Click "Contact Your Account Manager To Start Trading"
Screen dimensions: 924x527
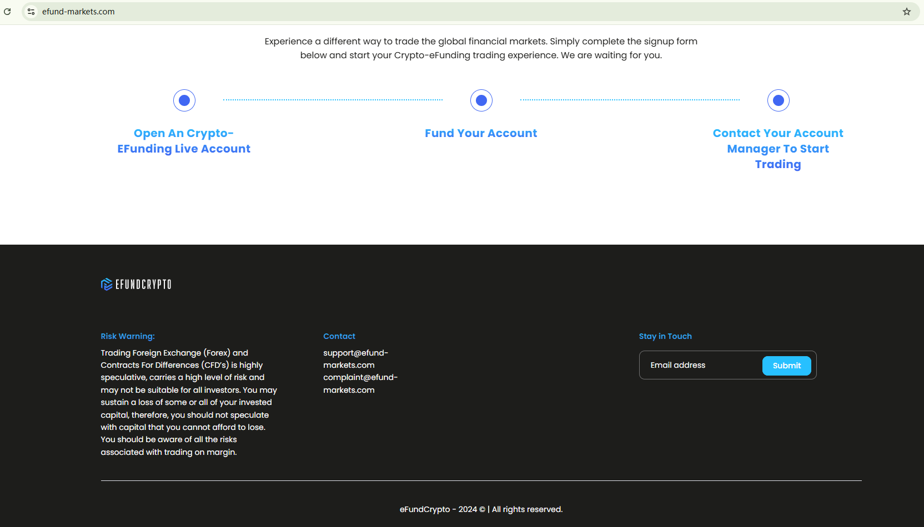click(778, 149)
